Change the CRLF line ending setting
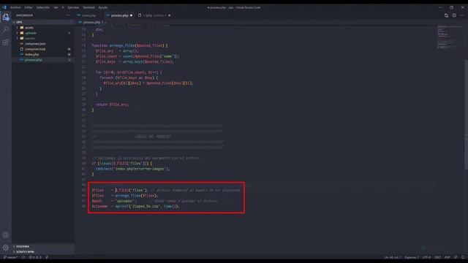The width and height of the screenshot is (468, 263). pos(437,257)
